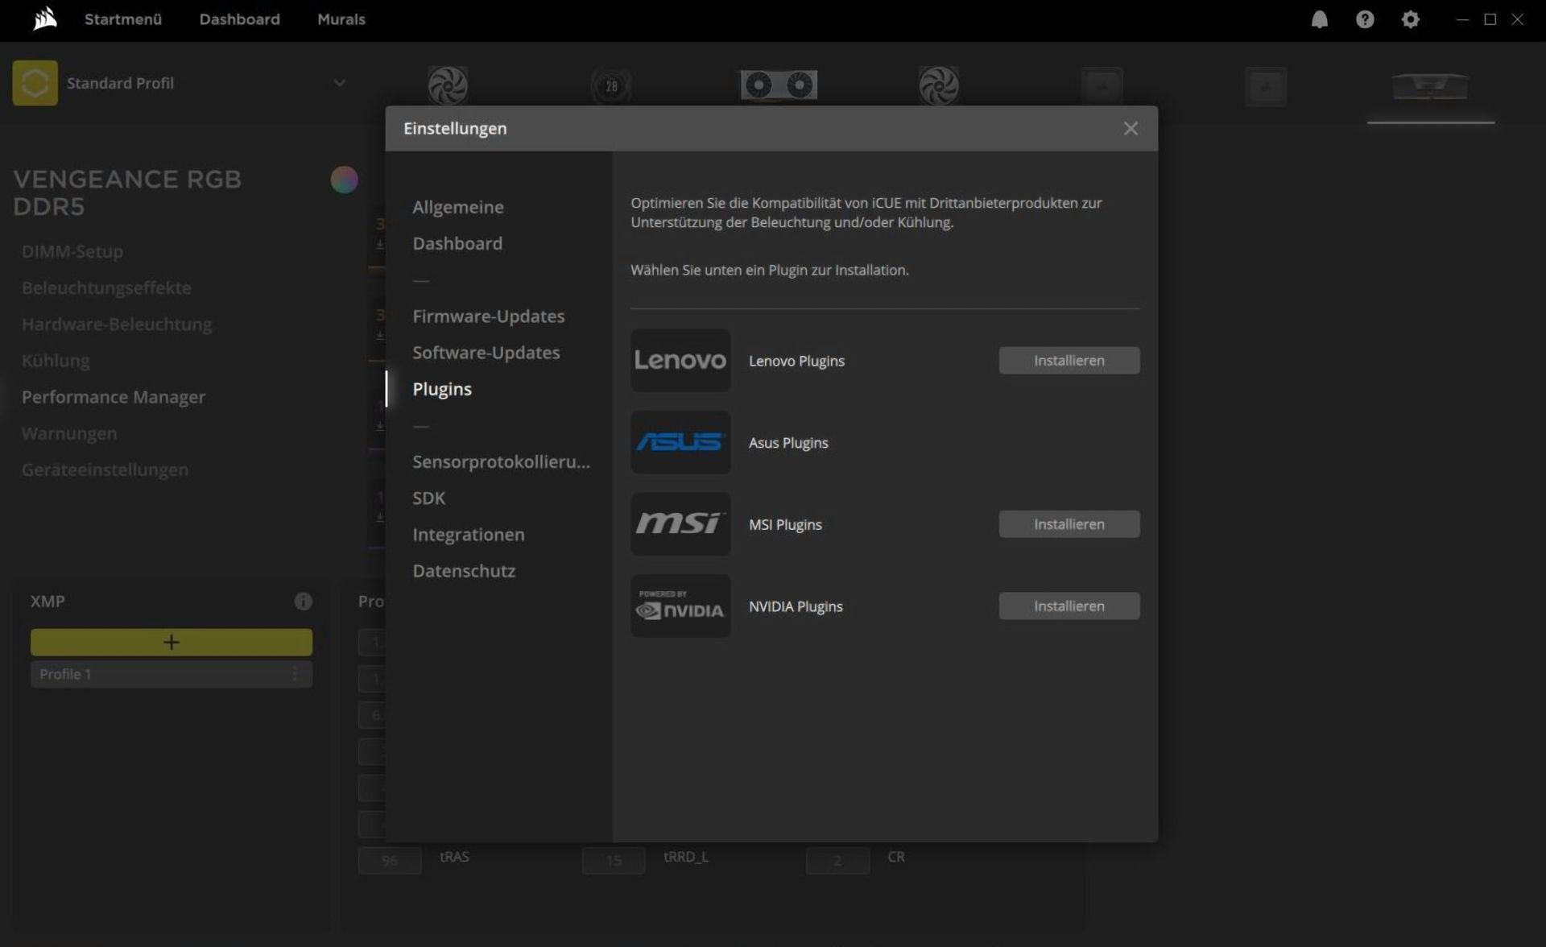Click the ASUS logo tile
Screen dimensions: 1546x947
680,442
